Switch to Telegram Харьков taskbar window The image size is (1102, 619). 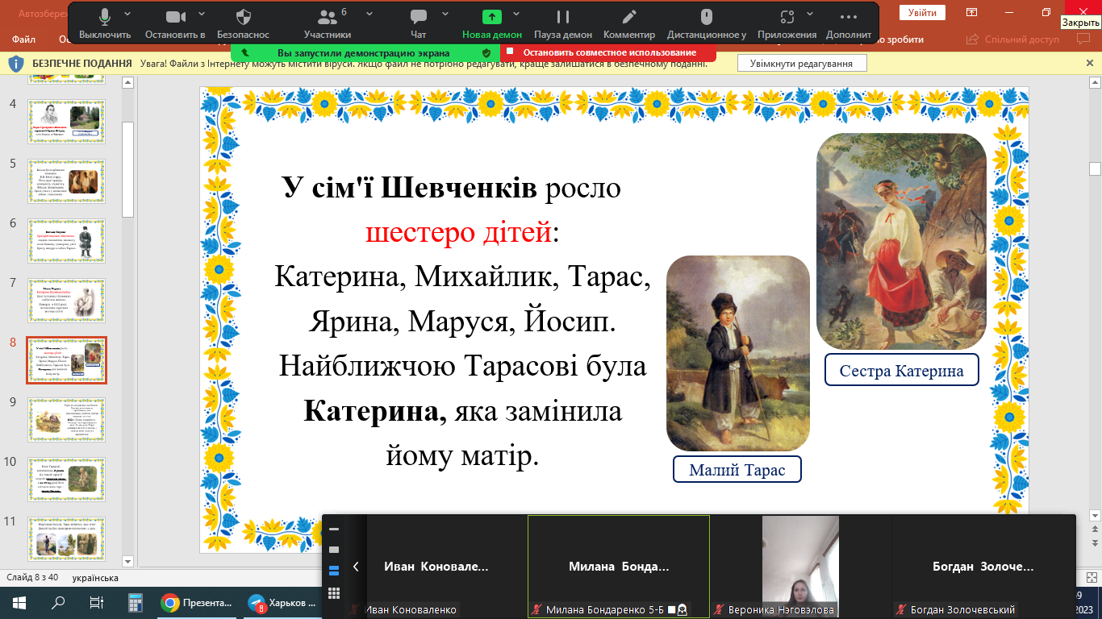pyautogui.click(x=282, y=602)
